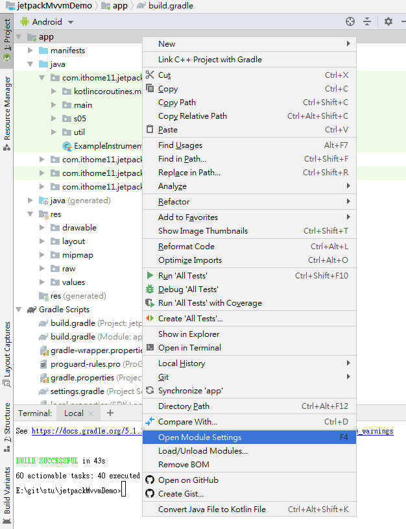Close the Local terminal tab
Image resolution: width=406 pixels, height=529 pixels.
[x=91, y=413]
